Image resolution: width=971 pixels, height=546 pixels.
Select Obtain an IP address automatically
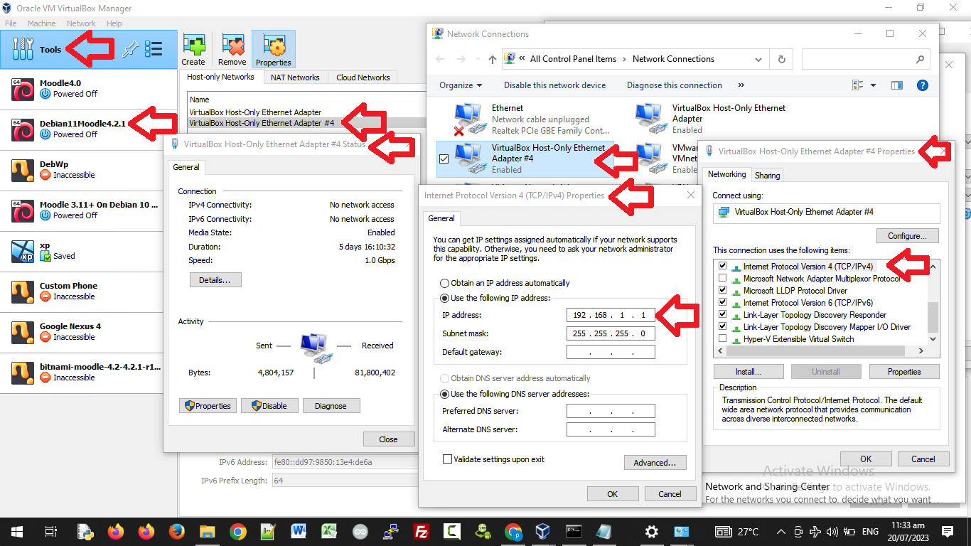pyautogui.click(x=446, y=283)
